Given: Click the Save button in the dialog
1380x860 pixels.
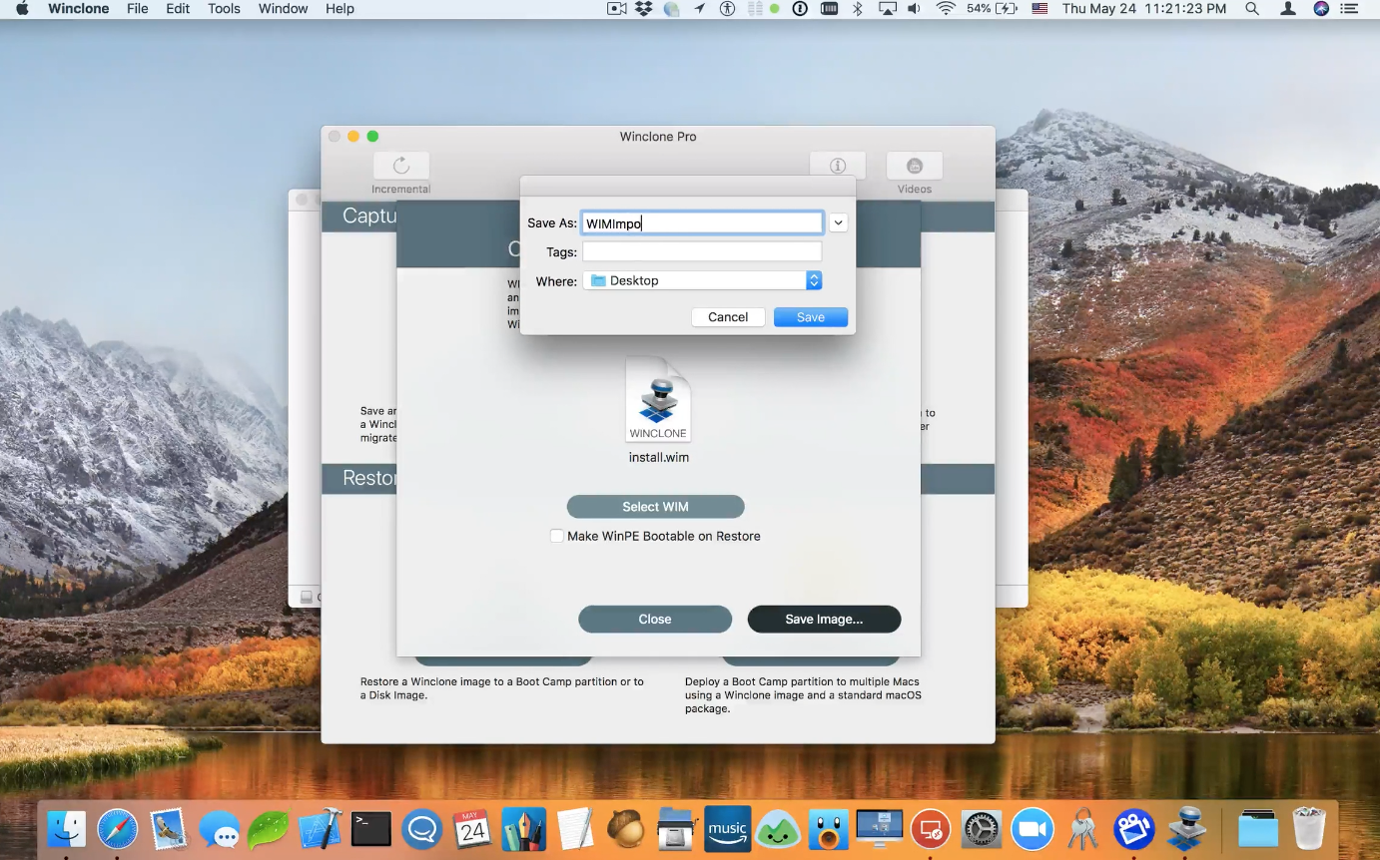Looking at the screenshot, I should (x=811, y=317).
